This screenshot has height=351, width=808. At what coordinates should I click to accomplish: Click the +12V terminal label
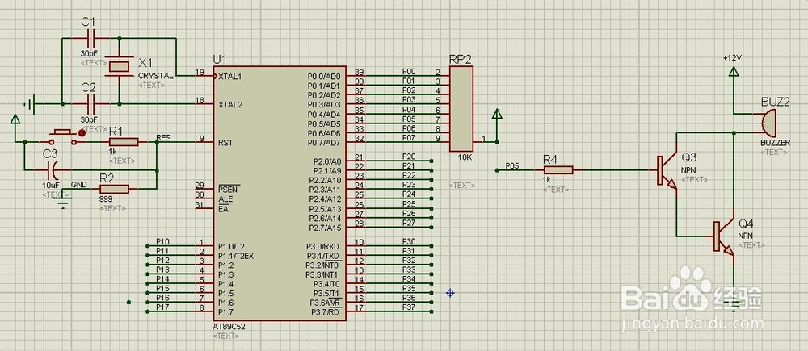point(732,58)
